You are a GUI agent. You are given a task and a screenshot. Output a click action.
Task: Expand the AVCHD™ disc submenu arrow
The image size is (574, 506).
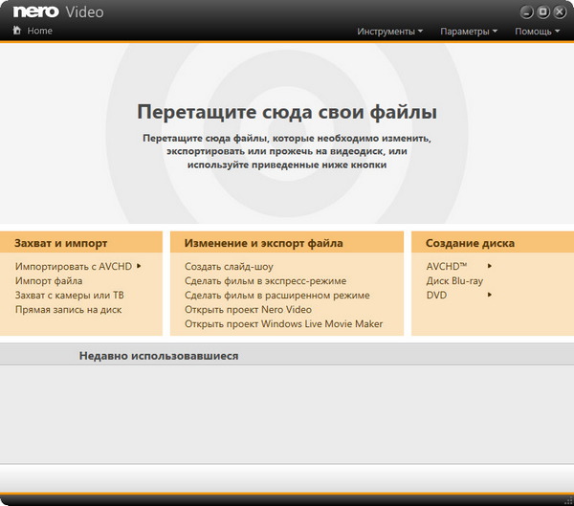pos(490,266)
